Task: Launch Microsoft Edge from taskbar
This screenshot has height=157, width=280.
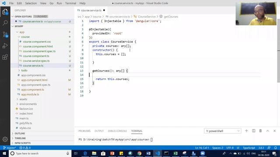Action: 85,154
